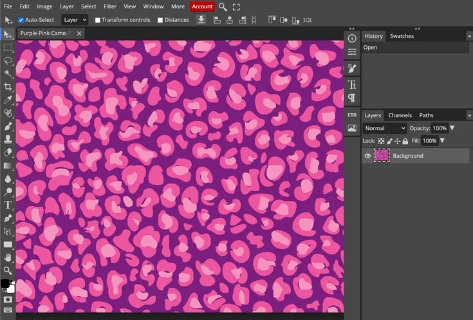
Task: Toggle Quick Mask mode icon
Action: pyautogui.click(x=8, y=299)
